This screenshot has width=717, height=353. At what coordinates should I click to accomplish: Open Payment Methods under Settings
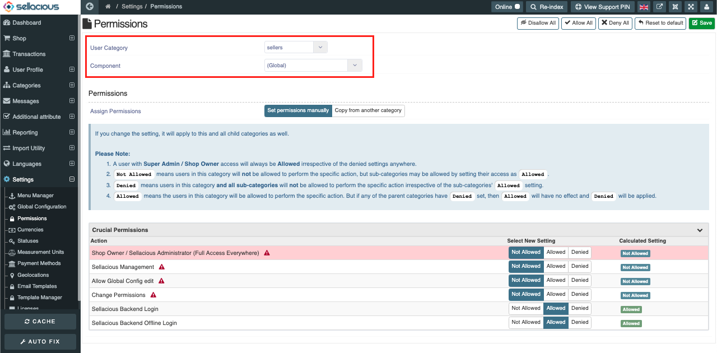click(39, 263)
